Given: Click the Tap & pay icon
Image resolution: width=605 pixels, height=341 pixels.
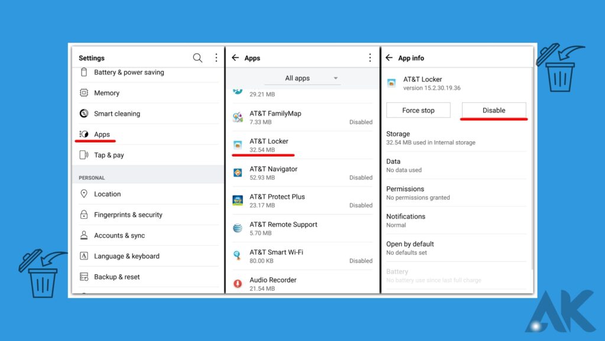Looking at the screenshot, I should coord(84,155).
